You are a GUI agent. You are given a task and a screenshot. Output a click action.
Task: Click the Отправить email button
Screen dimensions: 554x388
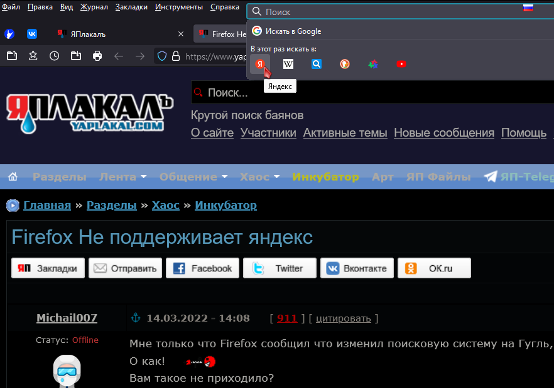[x=126, y=268]
